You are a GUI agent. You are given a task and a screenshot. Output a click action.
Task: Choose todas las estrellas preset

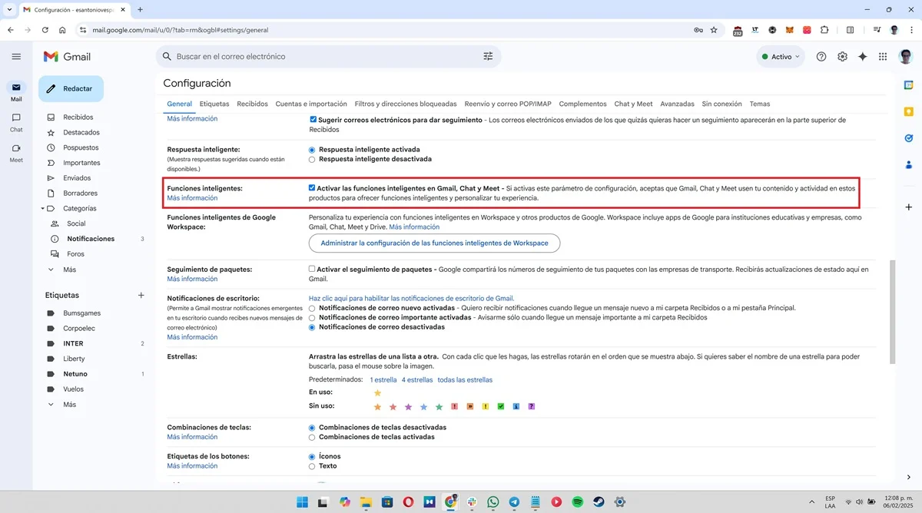point(465,380)
